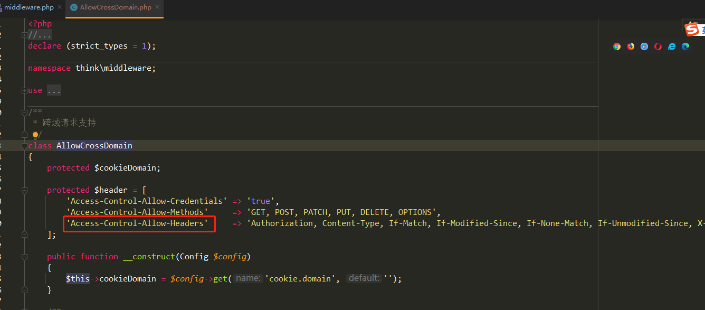Preview the page in Opera
Screen dimensions: 705x310
click(x=658, y=46)
